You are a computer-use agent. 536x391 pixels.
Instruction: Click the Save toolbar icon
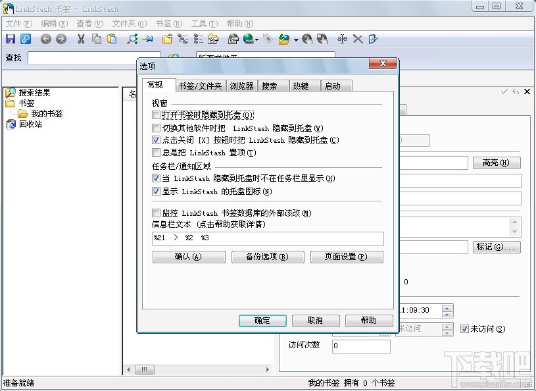pyautogui.click(x=10, y=38)
